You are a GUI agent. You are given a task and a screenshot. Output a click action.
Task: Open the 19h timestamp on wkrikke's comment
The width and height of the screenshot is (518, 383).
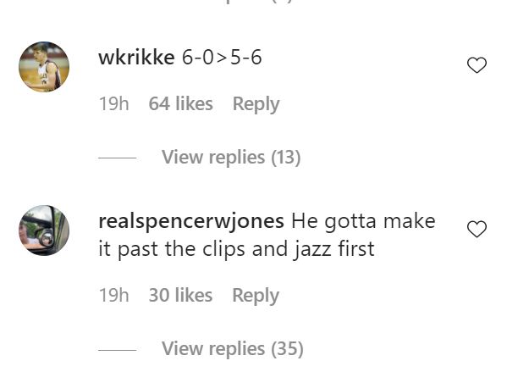[114, 103]
